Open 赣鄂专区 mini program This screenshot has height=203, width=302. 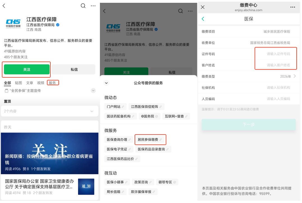167,182
